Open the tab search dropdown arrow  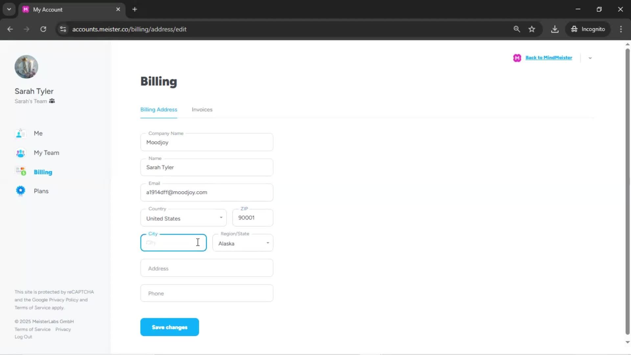(9, 10)
